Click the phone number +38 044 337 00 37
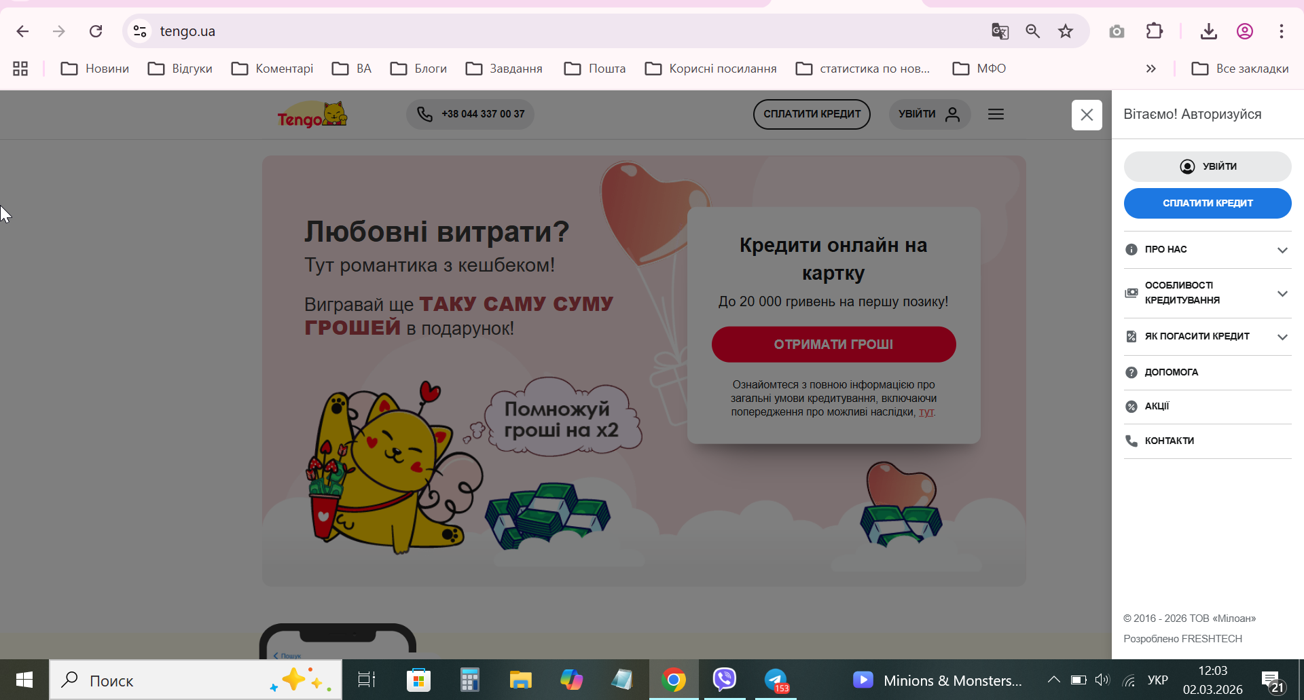This screenshot has width=1304, height=700. point(470,114)
